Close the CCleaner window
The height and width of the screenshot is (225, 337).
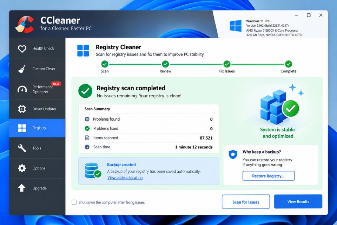tap(321, 15)
